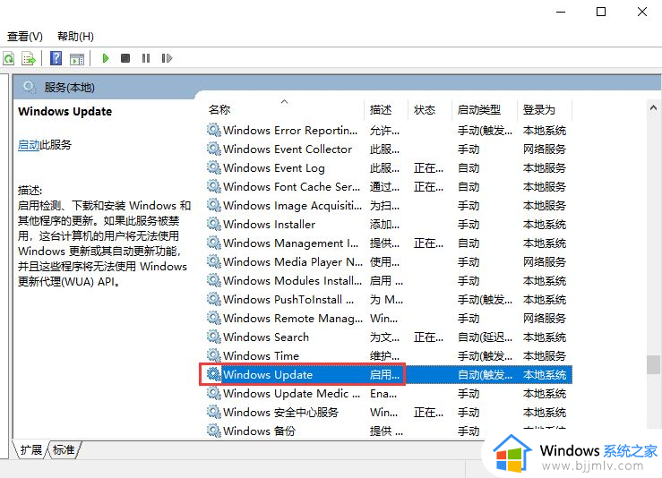Click scroll-up arrow of services list
662x478 pixels.
[654, 107]
